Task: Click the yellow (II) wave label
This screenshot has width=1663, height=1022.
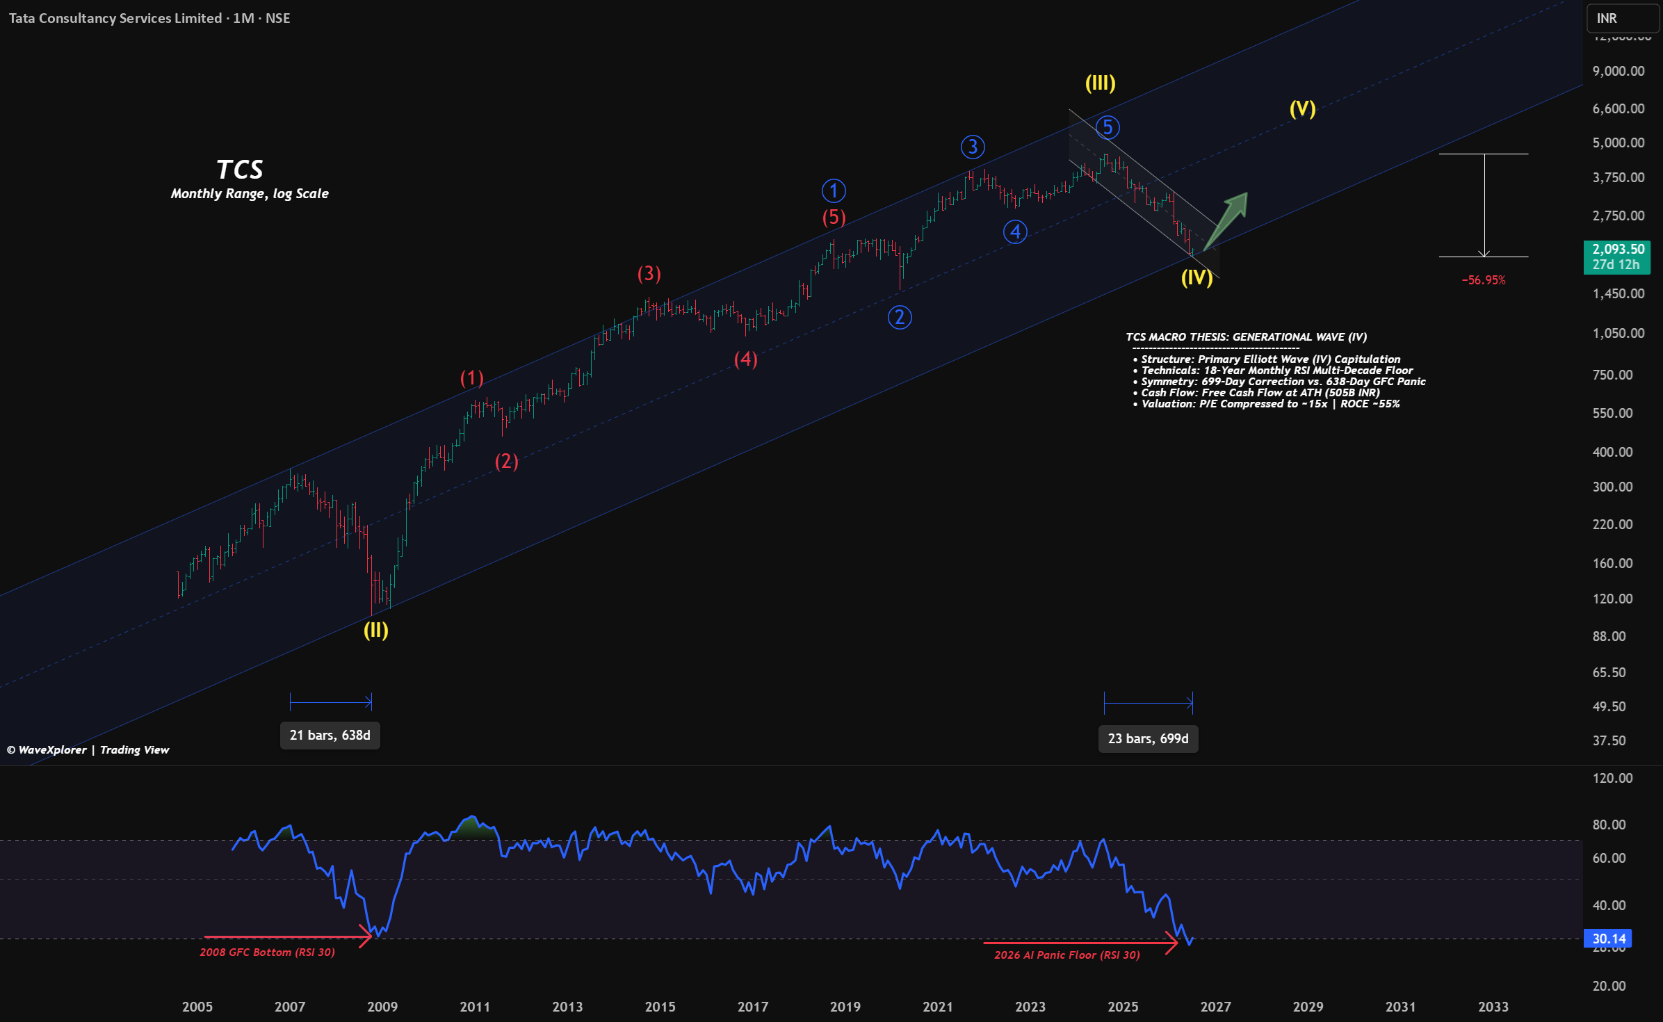Action: pos(375,631)
